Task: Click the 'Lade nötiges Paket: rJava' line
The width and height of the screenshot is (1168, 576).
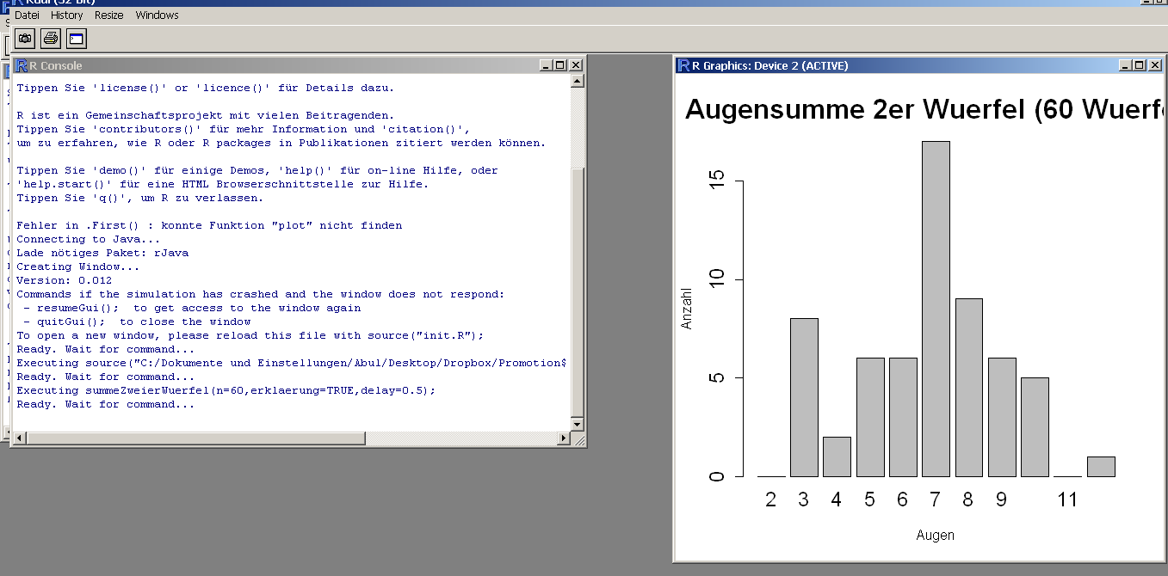Action: tap(102, 253)
